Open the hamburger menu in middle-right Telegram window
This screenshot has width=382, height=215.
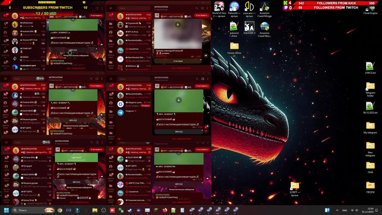tap(111, 79)
